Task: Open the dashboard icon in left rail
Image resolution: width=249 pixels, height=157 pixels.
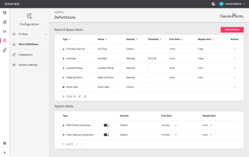Action: click(5, 13)
